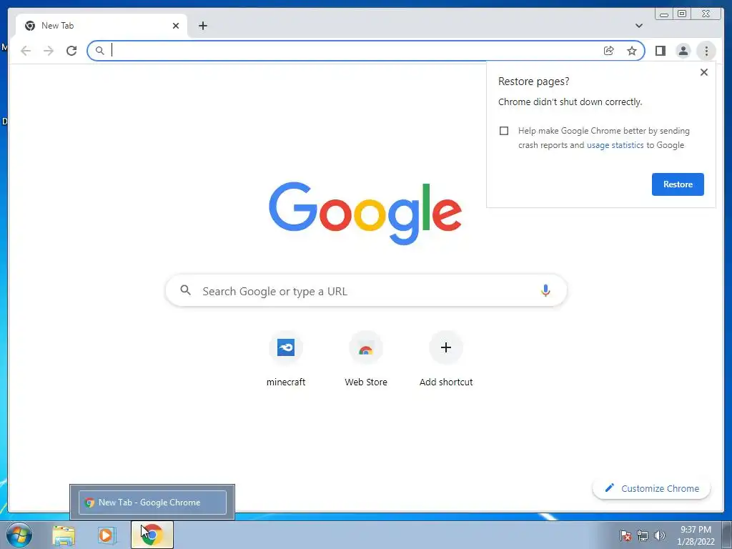
Task: Click the forward navigation arrow
Action: [x=49, y=51]
